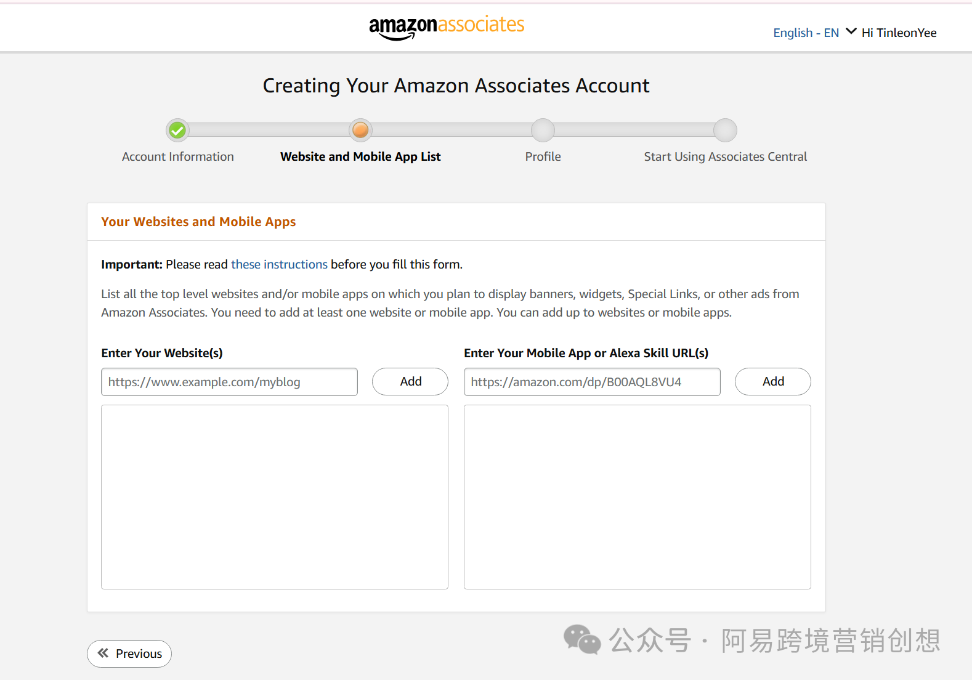This screenshot has width=972, height=680.
Task: Open the 'these instructions' link
Action: pos(279,264)
